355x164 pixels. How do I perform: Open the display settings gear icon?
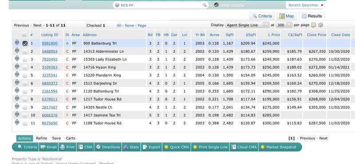click(320, 25)
